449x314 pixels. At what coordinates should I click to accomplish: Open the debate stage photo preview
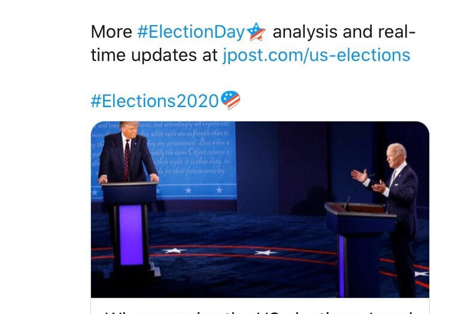tap(260, 209)
